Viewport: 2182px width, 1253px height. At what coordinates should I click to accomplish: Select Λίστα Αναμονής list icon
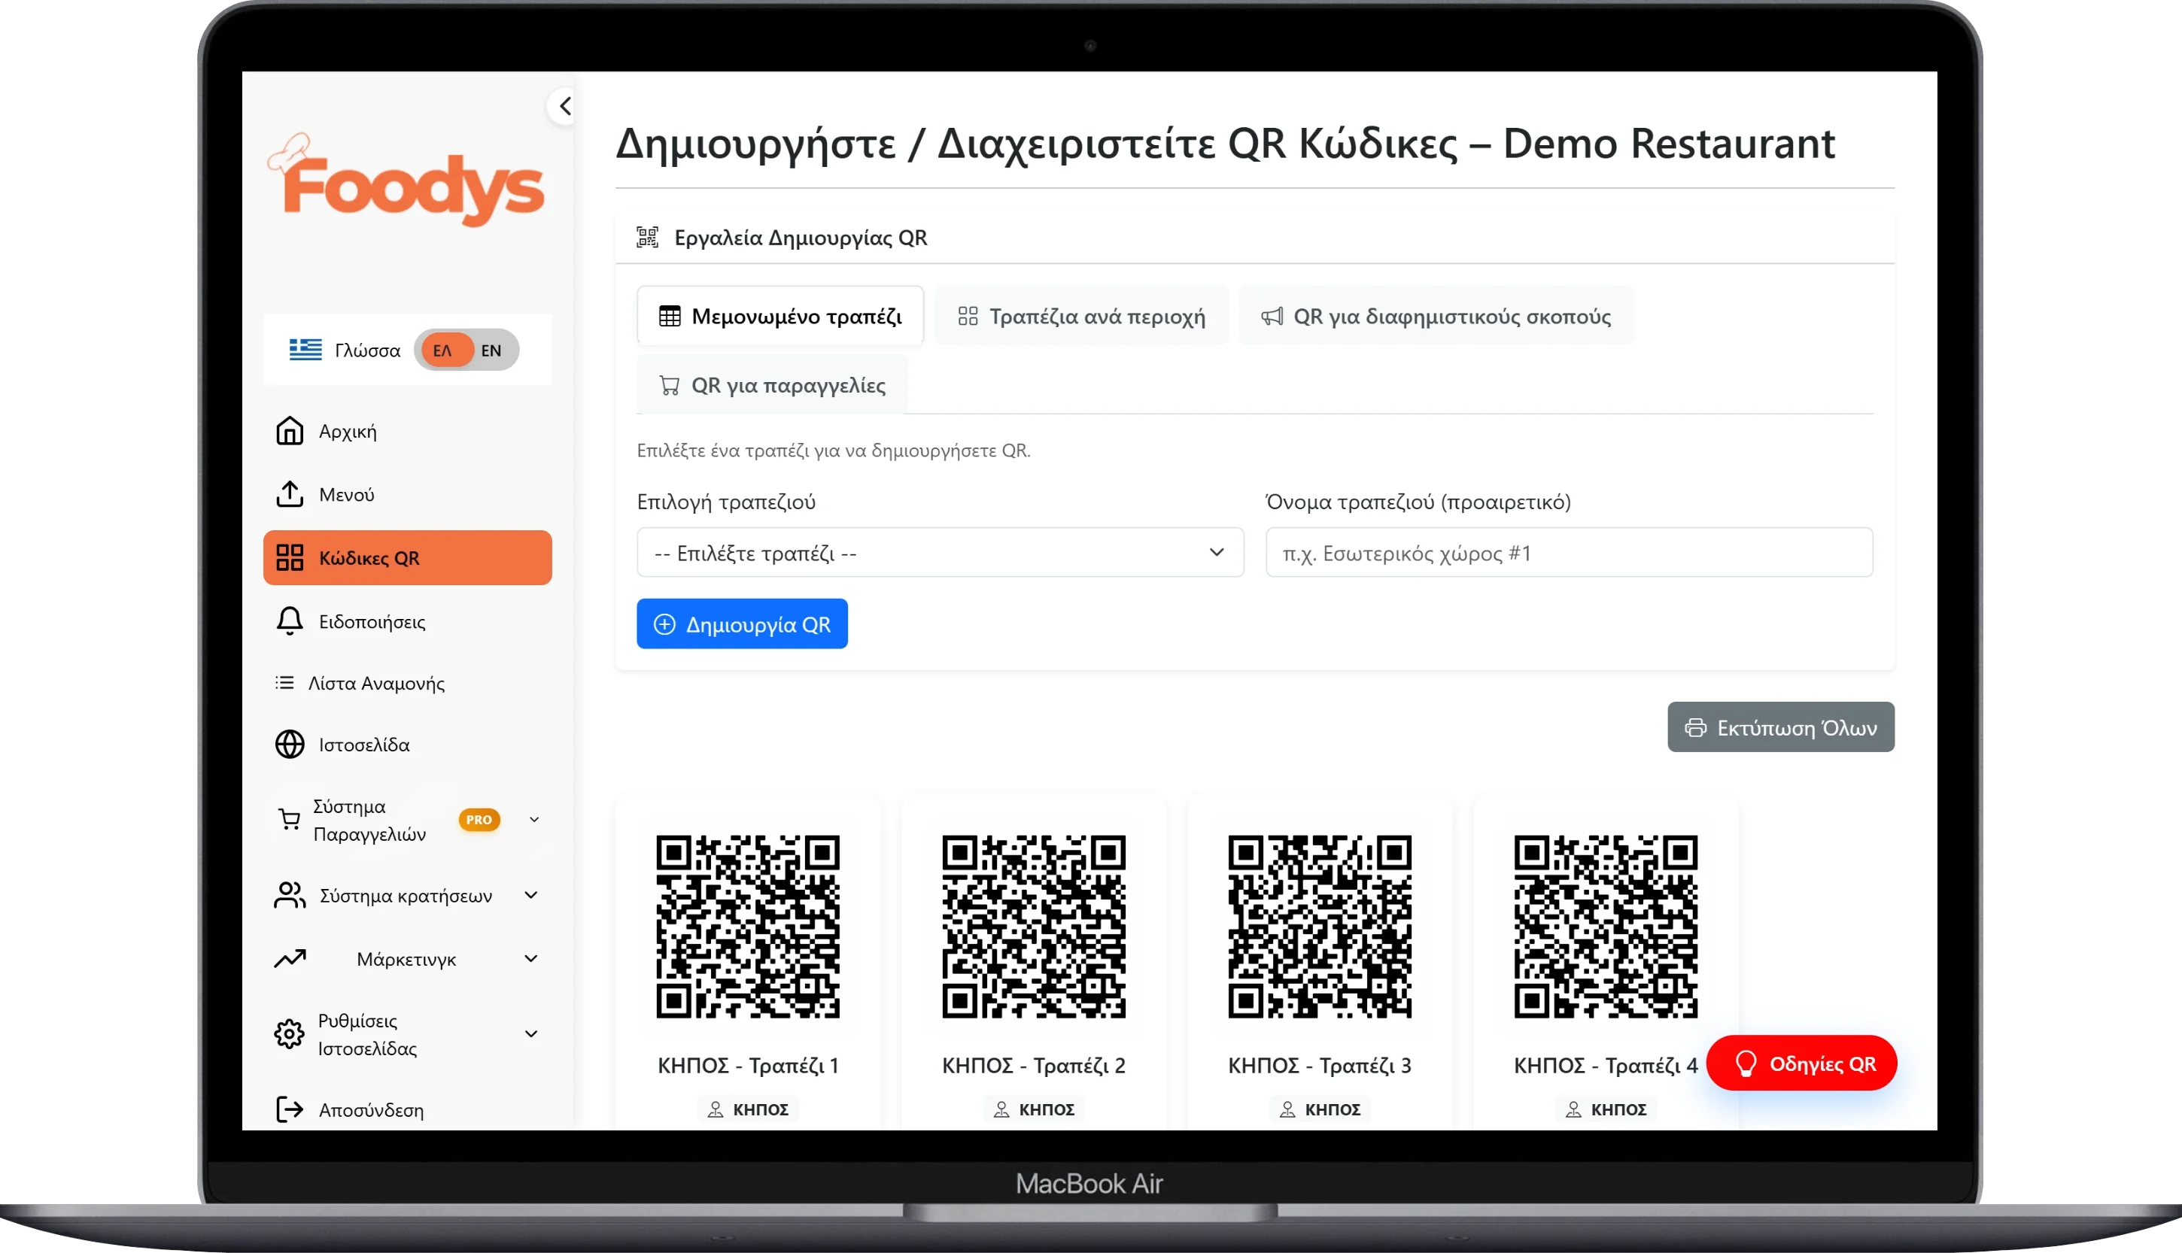point(285,682)
